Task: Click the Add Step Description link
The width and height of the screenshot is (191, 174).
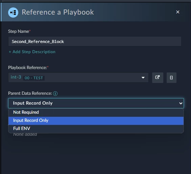Action: click(x=32, y=52)
